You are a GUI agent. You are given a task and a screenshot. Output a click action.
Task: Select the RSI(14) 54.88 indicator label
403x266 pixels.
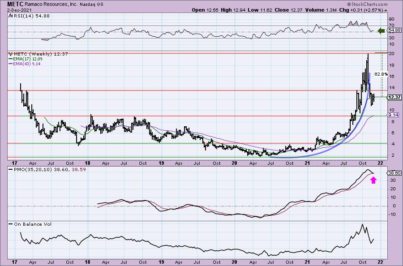31,16
